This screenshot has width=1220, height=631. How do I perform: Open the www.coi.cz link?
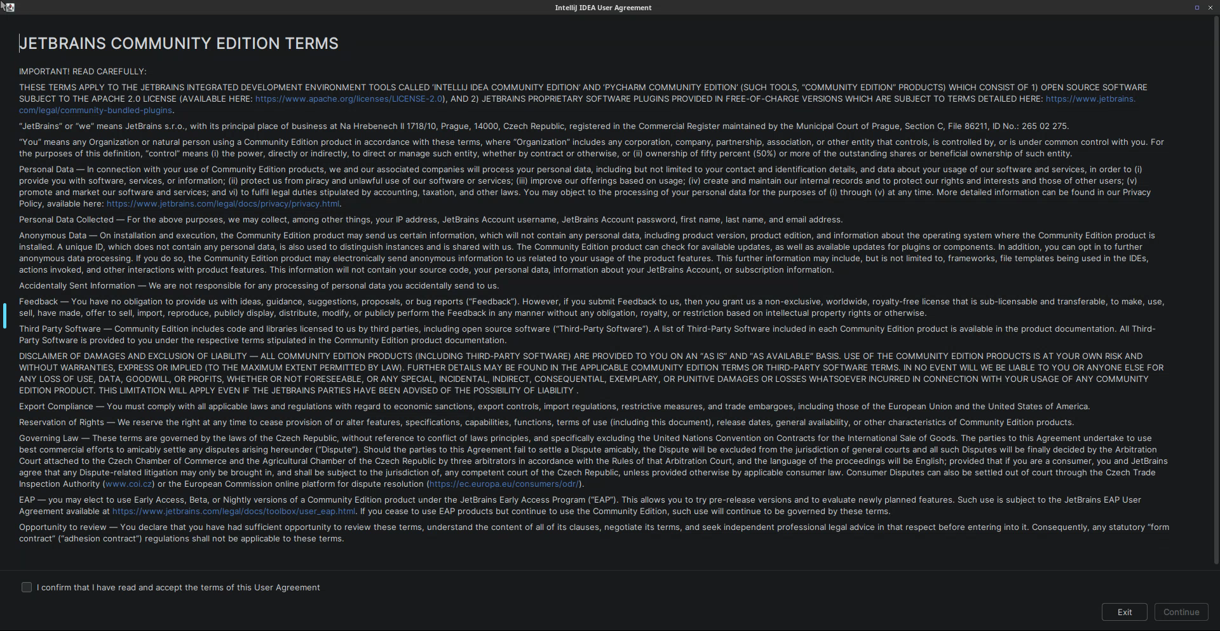[128, 484]
